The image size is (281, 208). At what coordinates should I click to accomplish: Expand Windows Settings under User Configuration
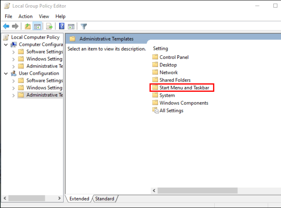pyautogui.click(x=13, y=88)
